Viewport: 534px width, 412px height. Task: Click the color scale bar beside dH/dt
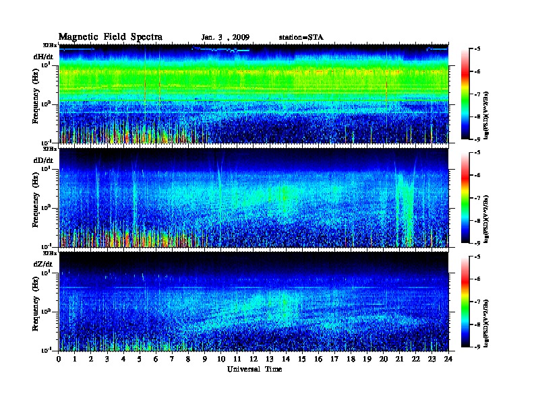pos(465,94)
